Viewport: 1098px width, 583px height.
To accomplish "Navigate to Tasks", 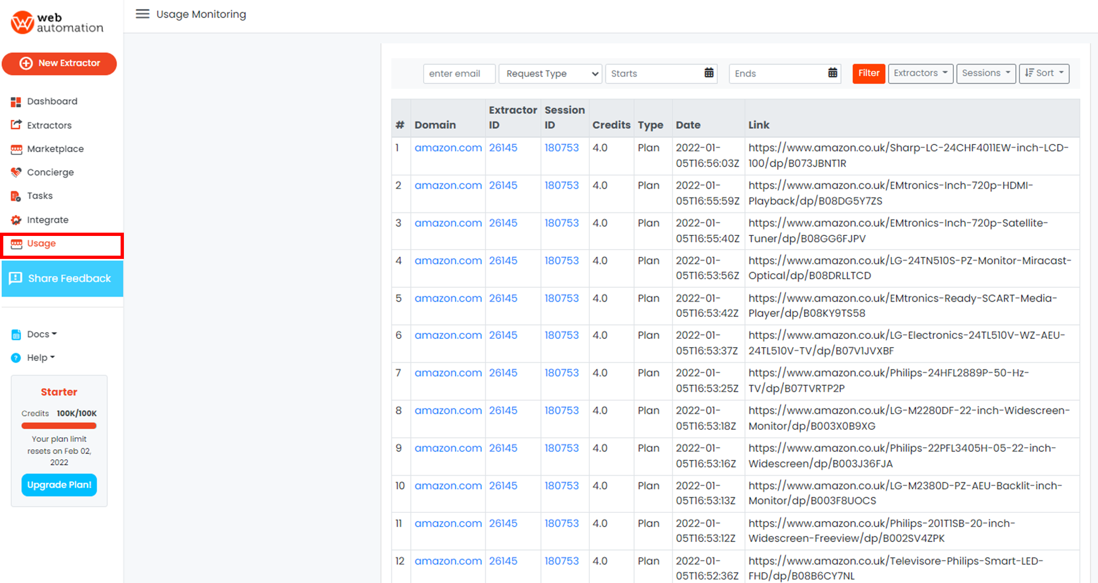I will click(40, 196).
